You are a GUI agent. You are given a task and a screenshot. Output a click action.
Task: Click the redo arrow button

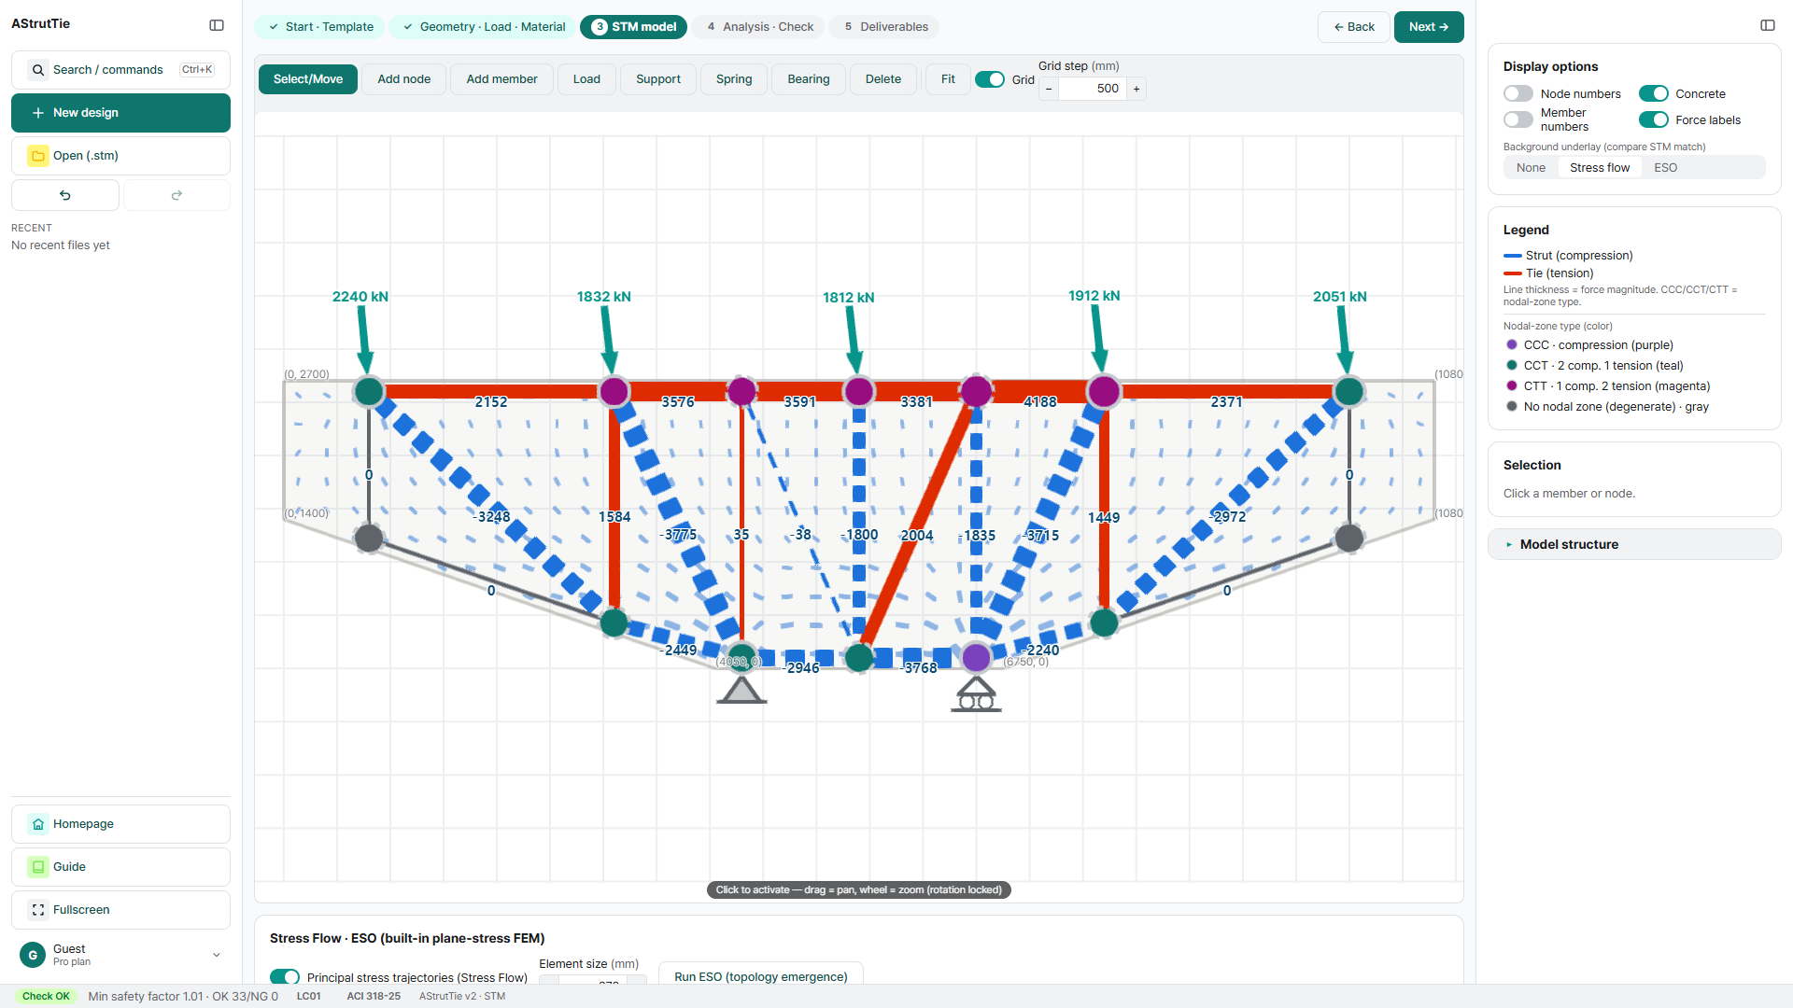pos(176,195)
